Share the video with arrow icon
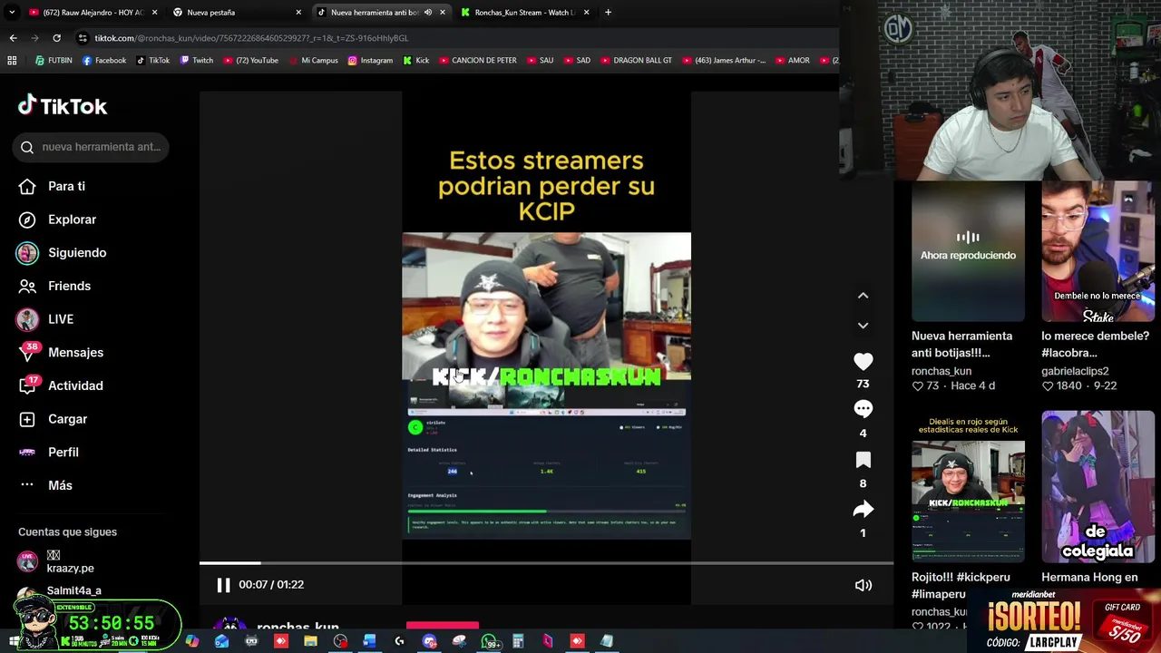The image size is (1161, 653). click(863, 510)
